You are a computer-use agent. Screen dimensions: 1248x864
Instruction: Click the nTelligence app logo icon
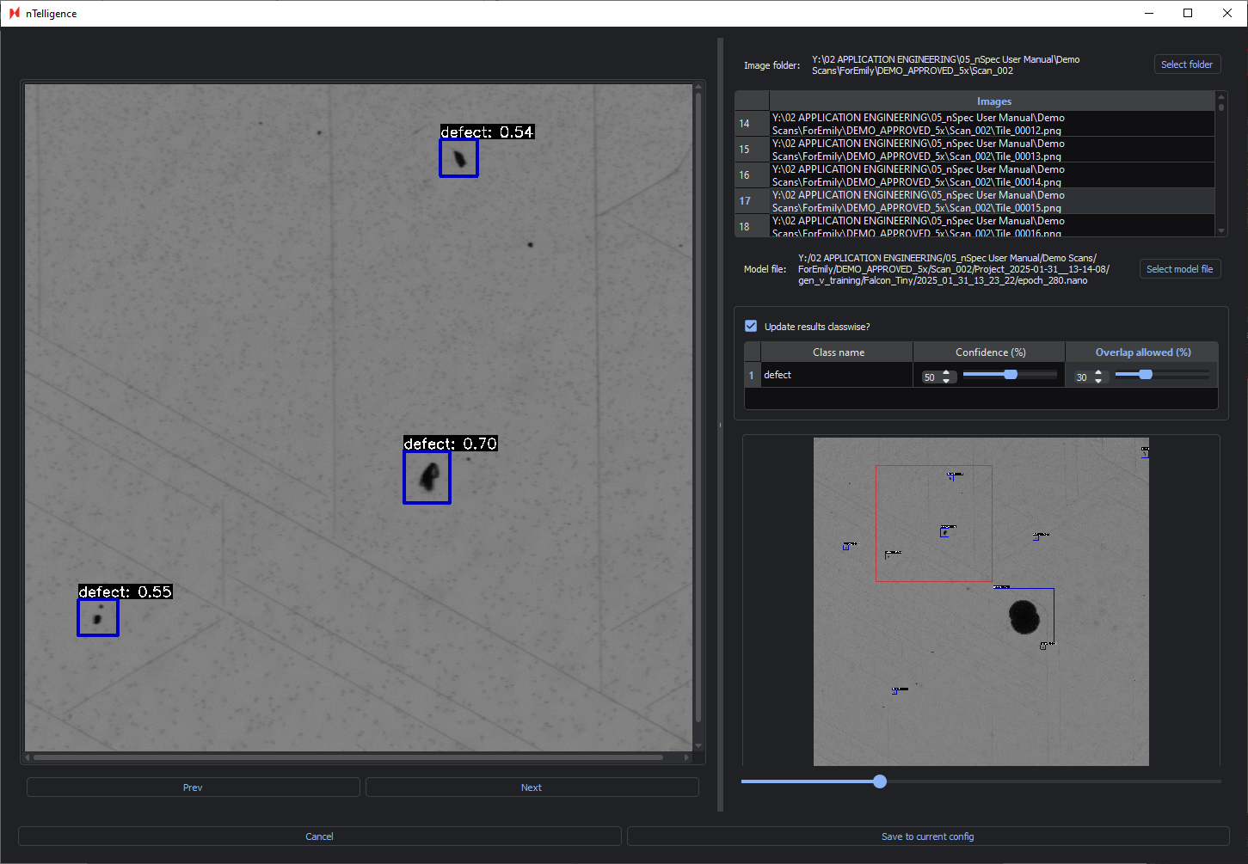14,13
